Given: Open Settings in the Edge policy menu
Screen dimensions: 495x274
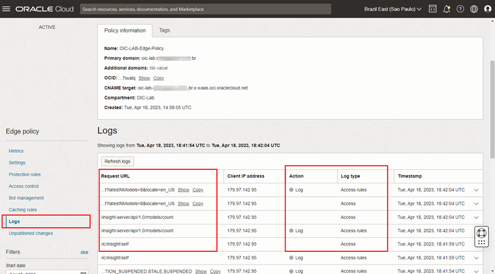Looking at the screenshot, I should (x=17, y=162).
